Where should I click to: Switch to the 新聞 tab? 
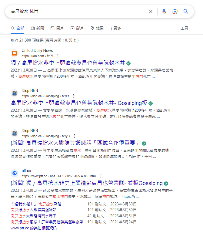pos(38,28)
